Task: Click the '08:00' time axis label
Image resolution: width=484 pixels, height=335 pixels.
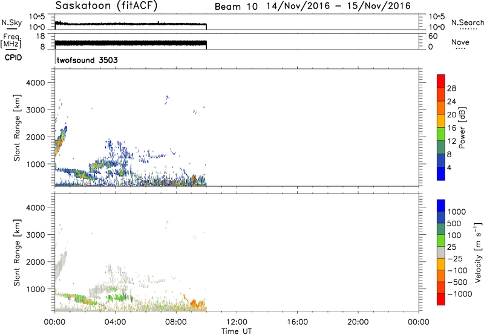Action: [176, 322]
